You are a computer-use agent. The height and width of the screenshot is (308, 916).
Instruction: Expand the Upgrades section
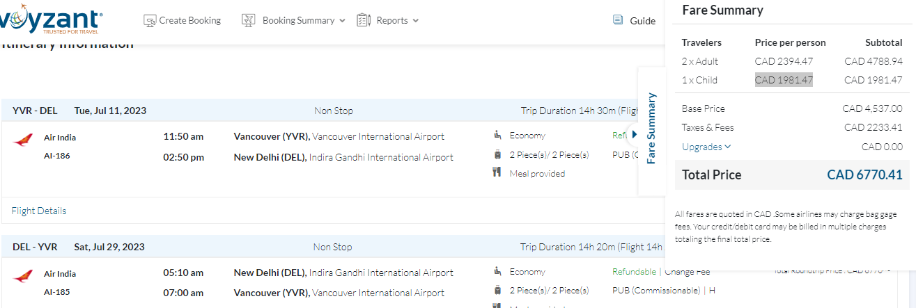[706, 147]
